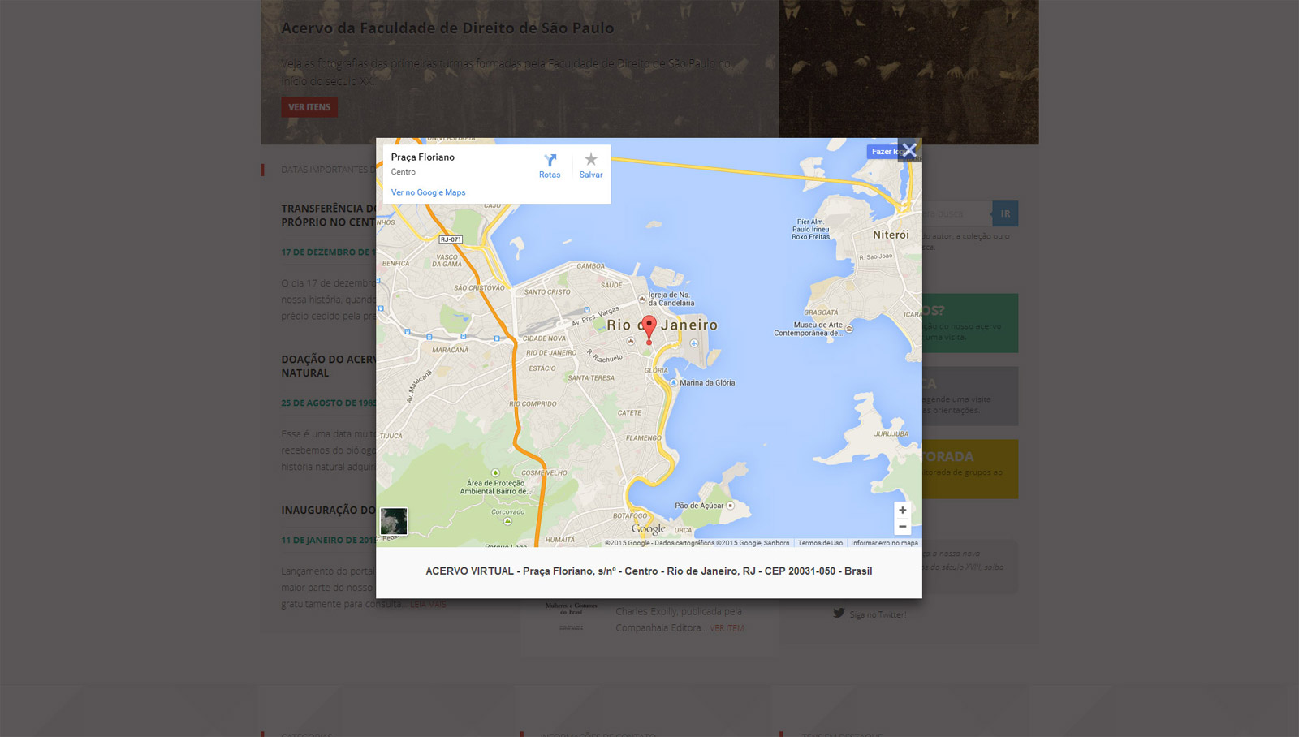Screen dimensions: 1299x737
Task: Select Marina da Glória marker
Action: click(674, 382)
